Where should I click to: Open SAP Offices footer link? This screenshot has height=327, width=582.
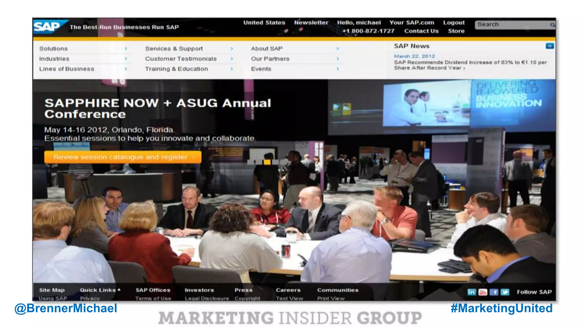(153, 290)
